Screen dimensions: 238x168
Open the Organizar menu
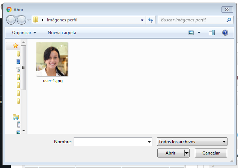click(24, 33)
